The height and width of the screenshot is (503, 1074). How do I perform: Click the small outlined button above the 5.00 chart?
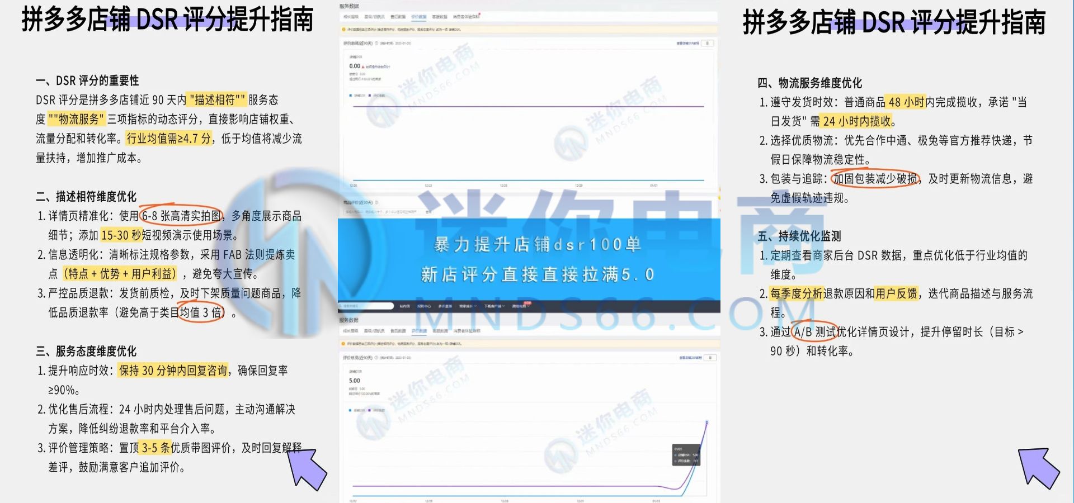pos(710,358)
